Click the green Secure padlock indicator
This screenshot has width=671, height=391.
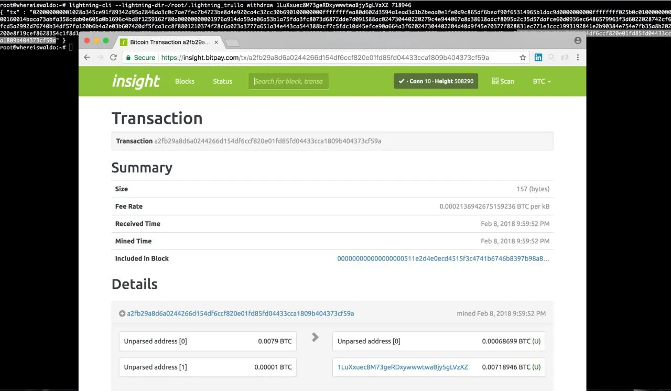pyautogui.click(x=140, y=58)
